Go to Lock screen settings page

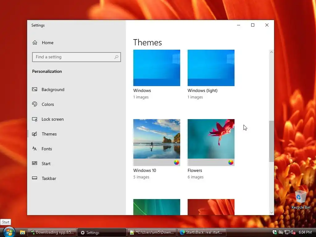77,119
